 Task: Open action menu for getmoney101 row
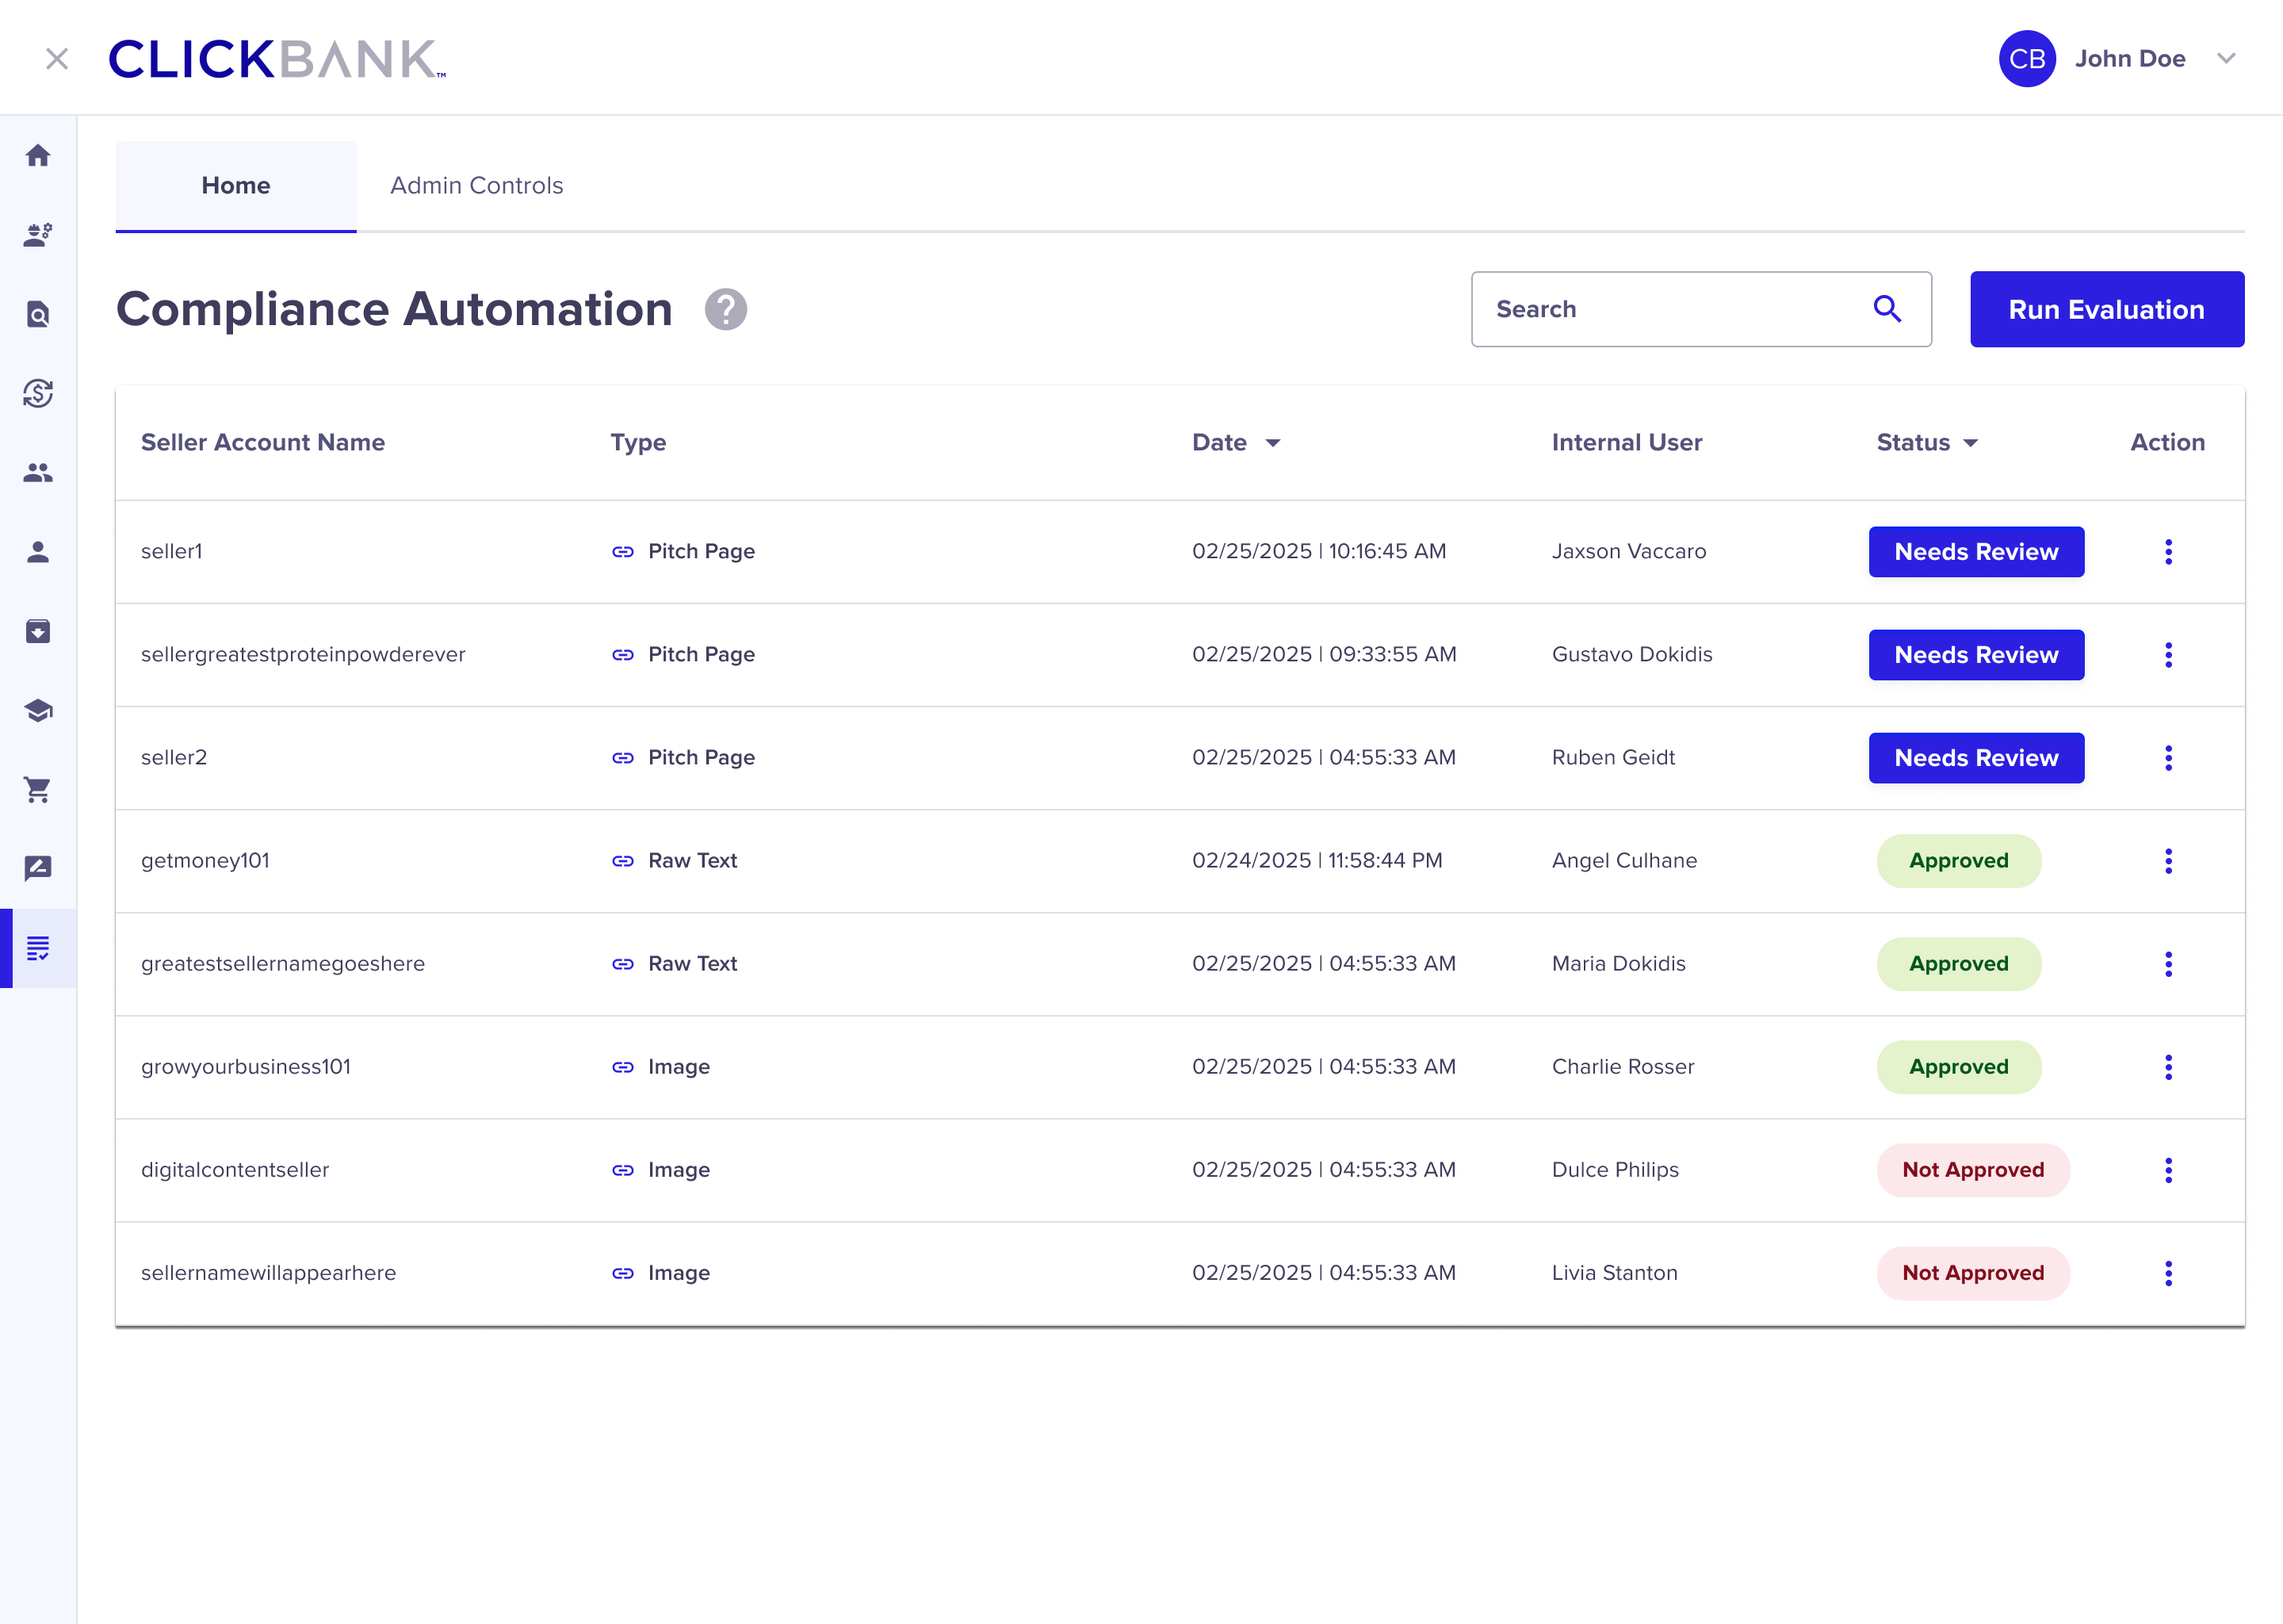click(x=2168, y=861)
